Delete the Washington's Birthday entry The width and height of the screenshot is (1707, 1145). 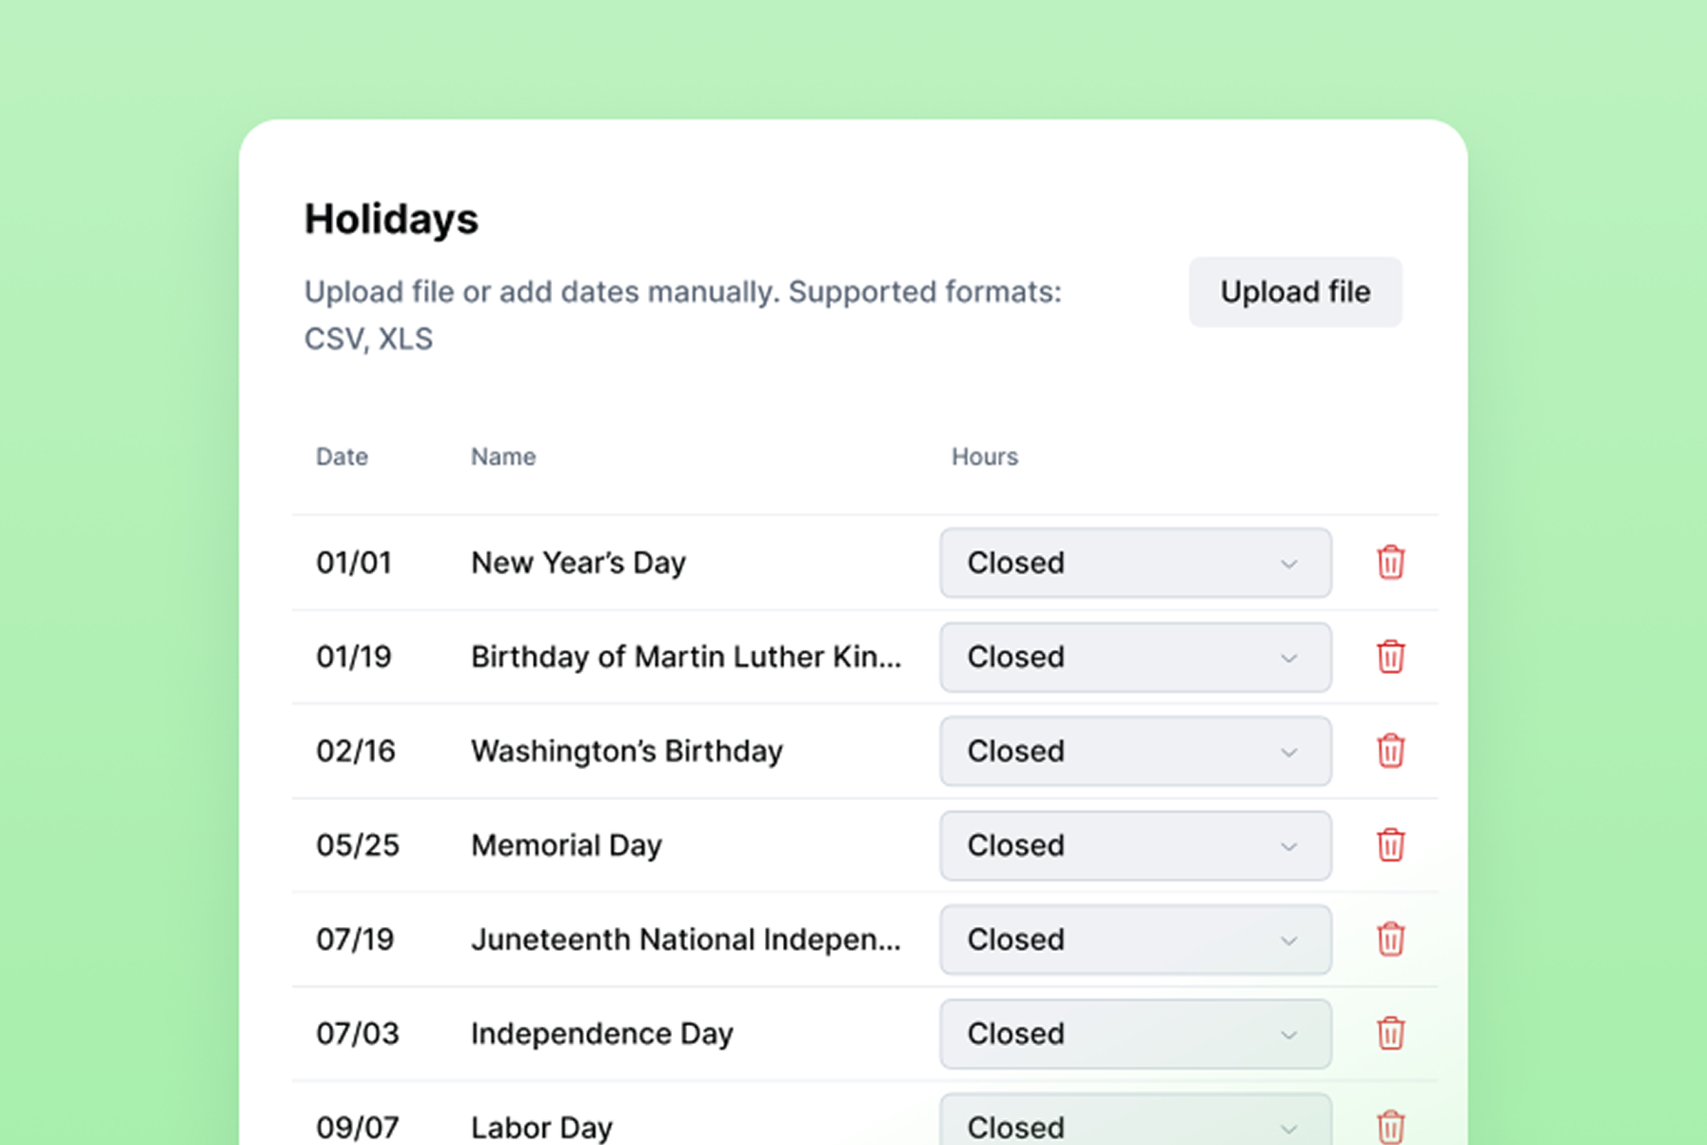1390,751
